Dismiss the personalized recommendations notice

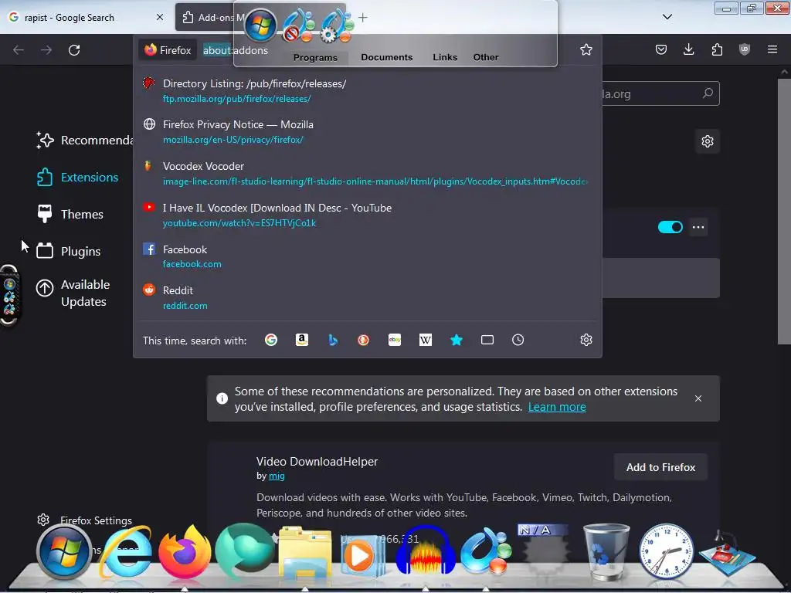698,398
